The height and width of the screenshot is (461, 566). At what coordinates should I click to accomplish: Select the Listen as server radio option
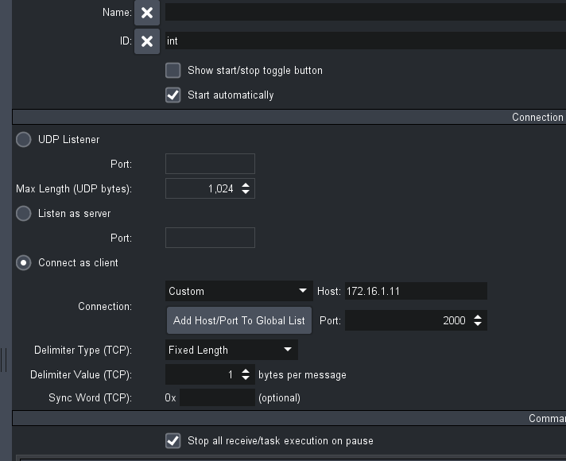click(x=24, y=213)
